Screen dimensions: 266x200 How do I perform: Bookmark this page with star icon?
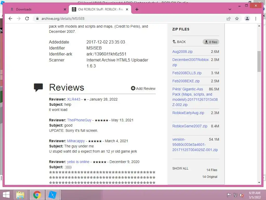click(237, 18)
